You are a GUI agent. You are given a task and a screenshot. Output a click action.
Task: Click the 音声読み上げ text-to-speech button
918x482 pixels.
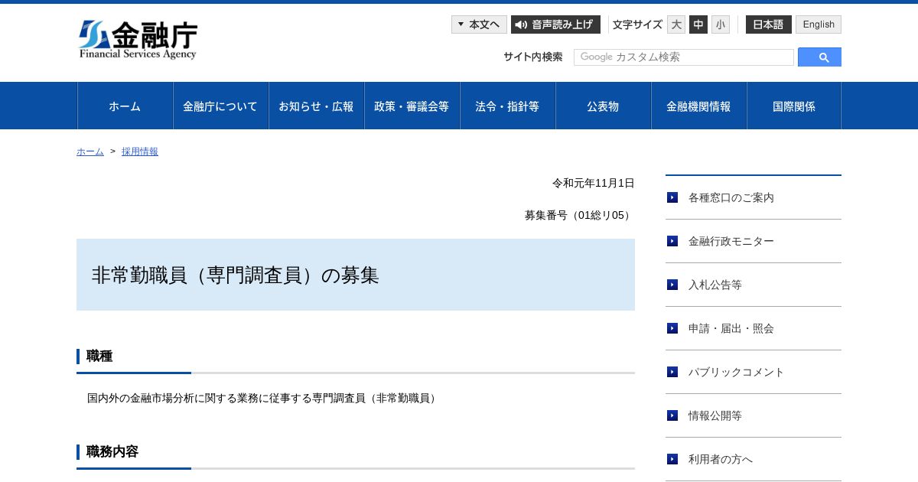555,24
